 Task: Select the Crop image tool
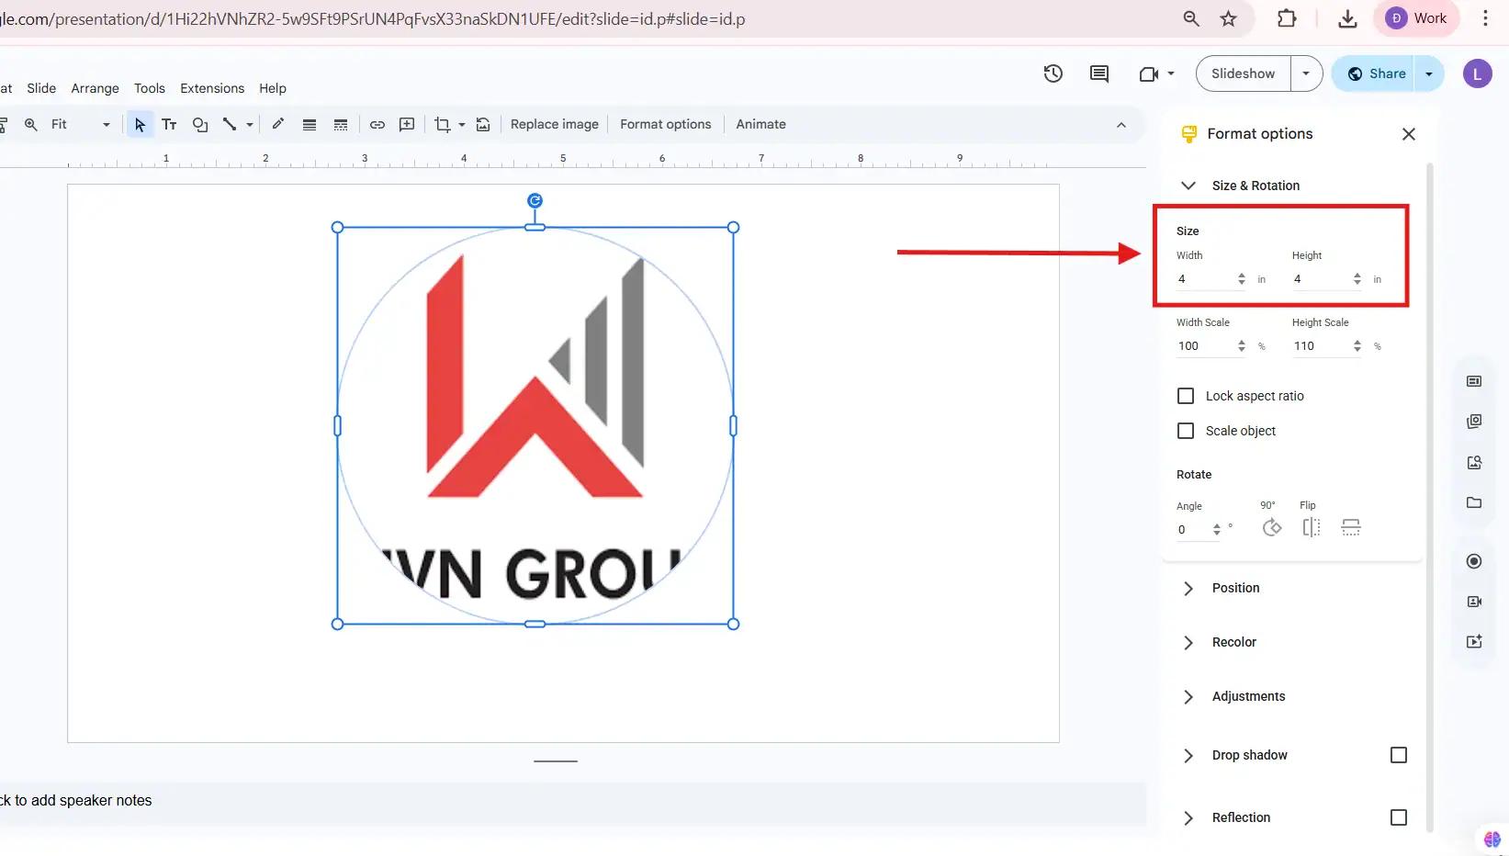click(x=443, y=124)
